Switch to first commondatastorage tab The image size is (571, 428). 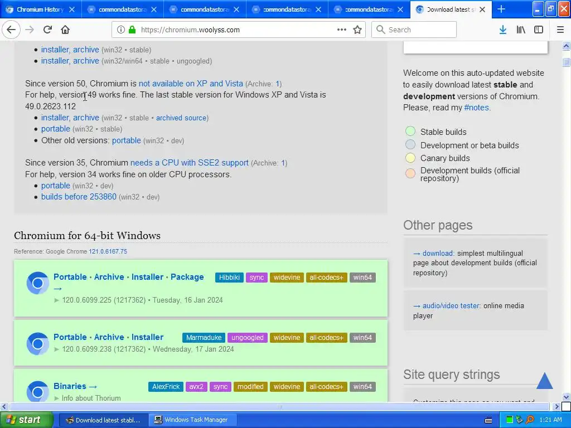point(123,9)
